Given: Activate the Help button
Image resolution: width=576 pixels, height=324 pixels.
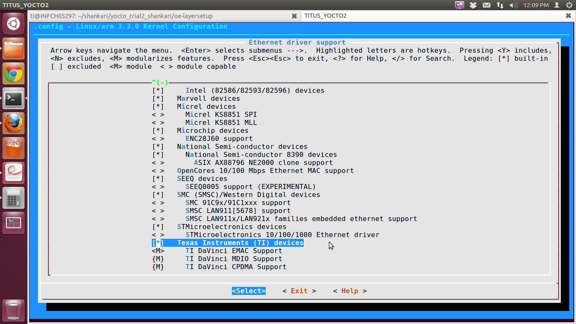Looking at the screenshot, I should 350,291.
